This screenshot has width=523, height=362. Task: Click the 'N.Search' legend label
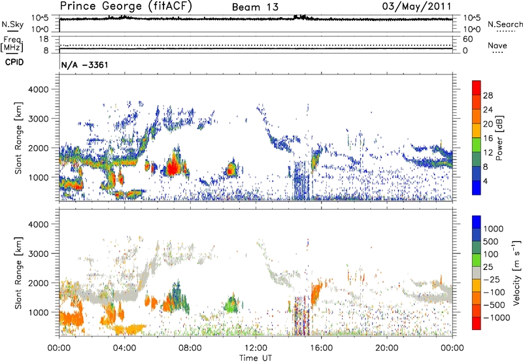click(505, 24)
